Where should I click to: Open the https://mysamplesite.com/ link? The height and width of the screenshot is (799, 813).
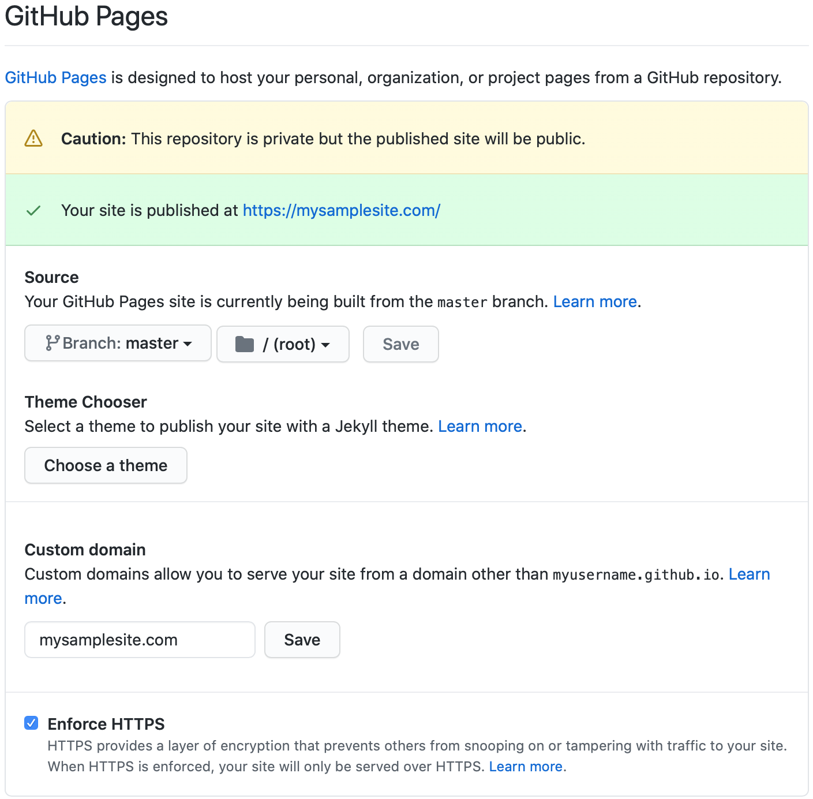pyautogui.click(x=342, y=211)
